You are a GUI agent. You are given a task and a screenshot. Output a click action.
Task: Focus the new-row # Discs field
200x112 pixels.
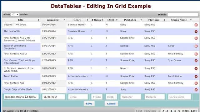[97, 97]
